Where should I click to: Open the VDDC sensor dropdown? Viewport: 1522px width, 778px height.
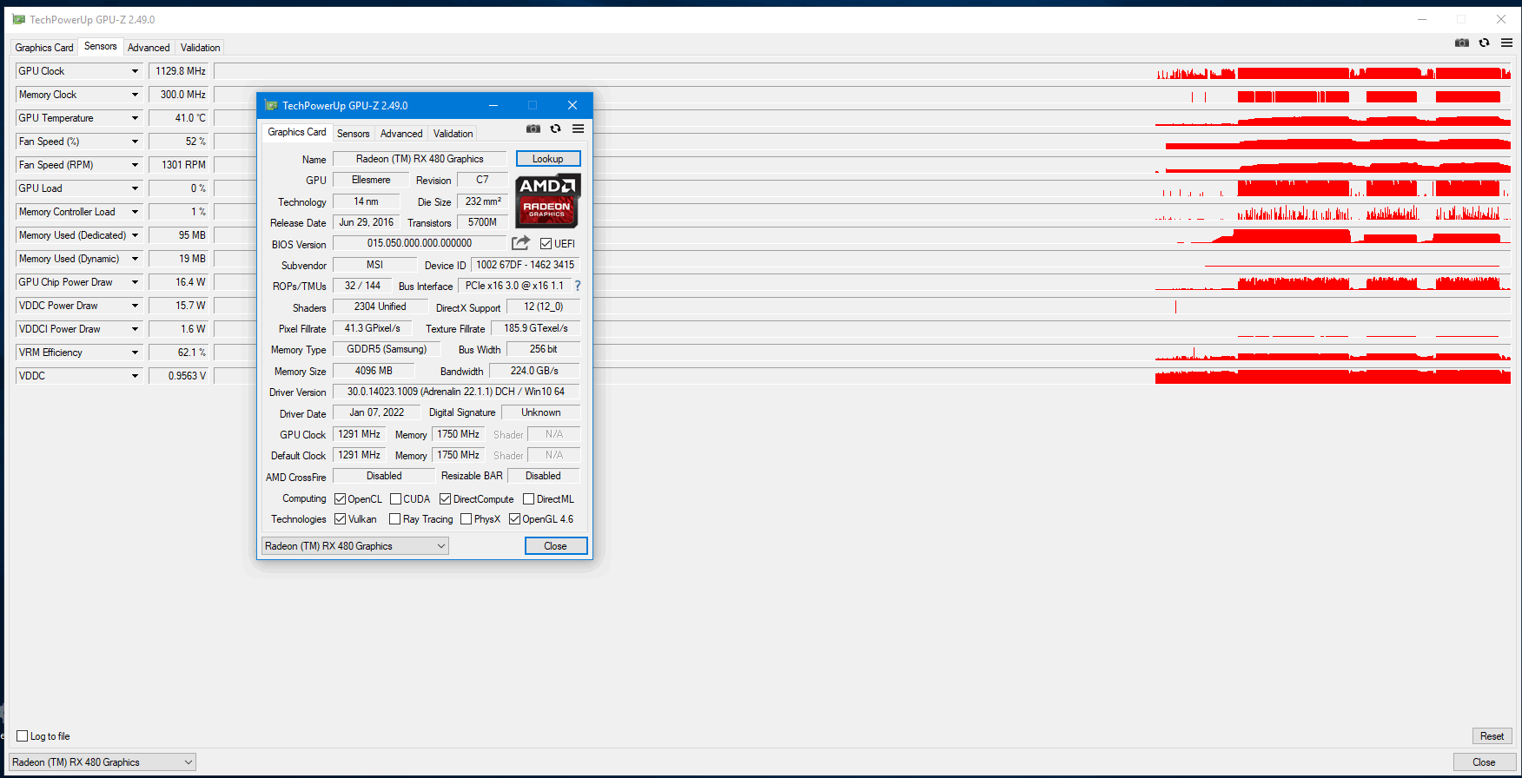click(135, 376)
